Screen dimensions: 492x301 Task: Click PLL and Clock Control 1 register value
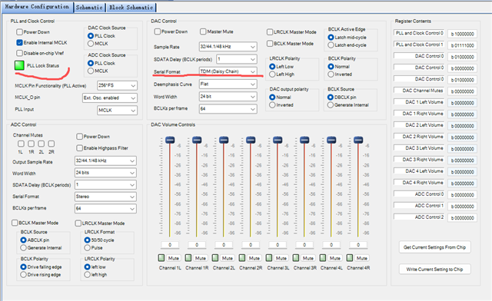point(462,45)
